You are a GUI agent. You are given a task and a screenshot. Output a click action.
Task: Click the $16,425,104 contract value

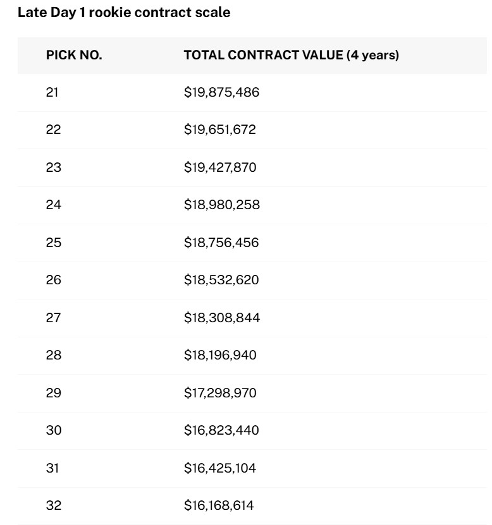221,468
